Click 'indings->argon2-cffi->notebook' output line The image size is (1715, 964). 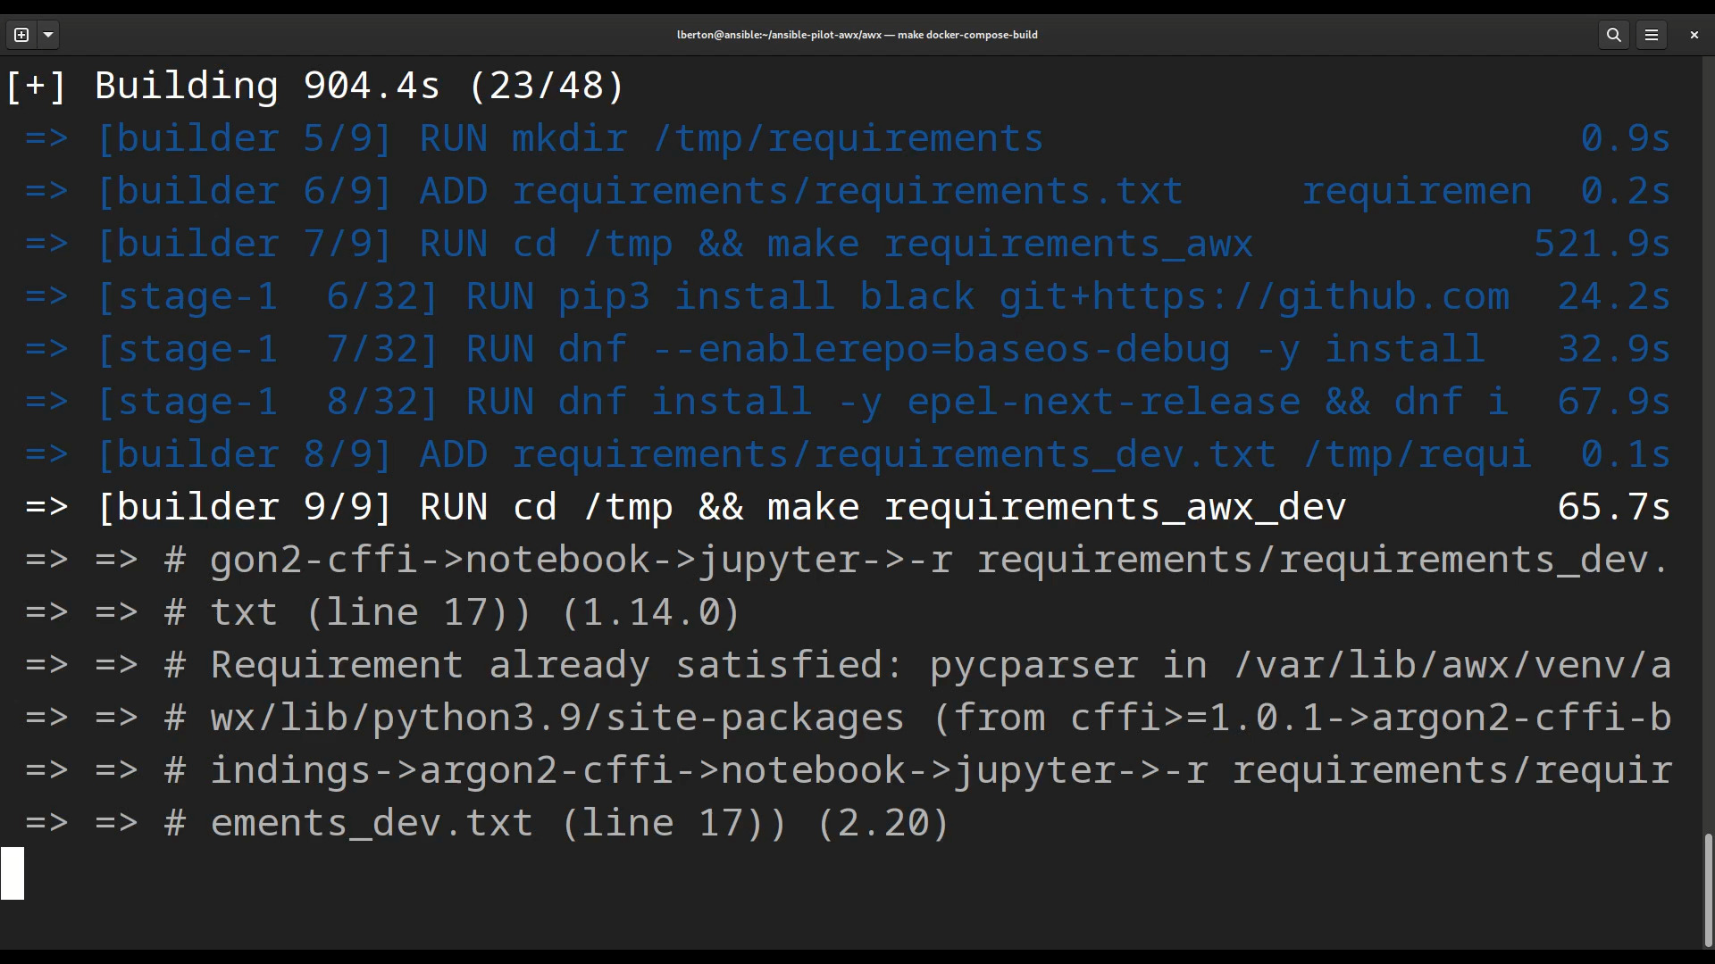(847, 770)
